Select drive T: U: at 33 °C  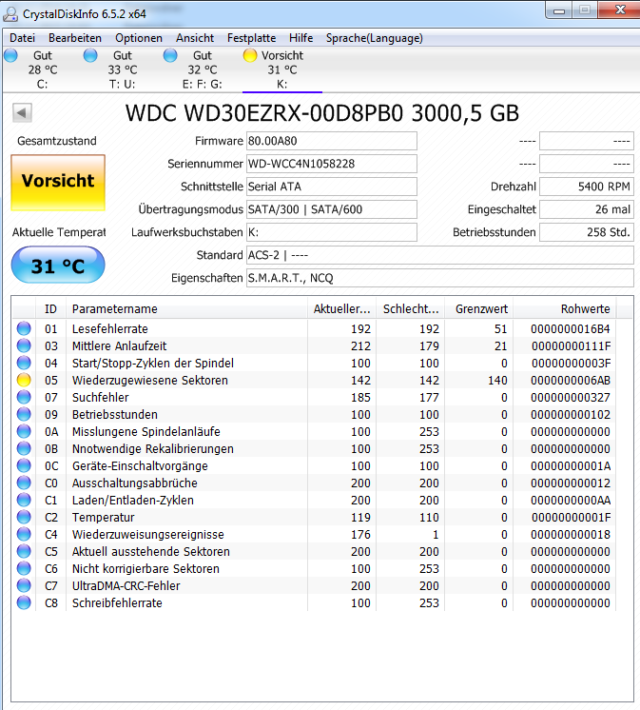coord(122,69)
